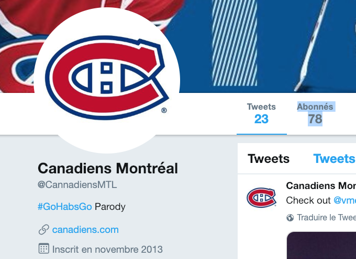This screenshot has width=356, height=259.
Task: Click the small Canadiens avatar in the tweet
Action: click(x=261, y=198)
